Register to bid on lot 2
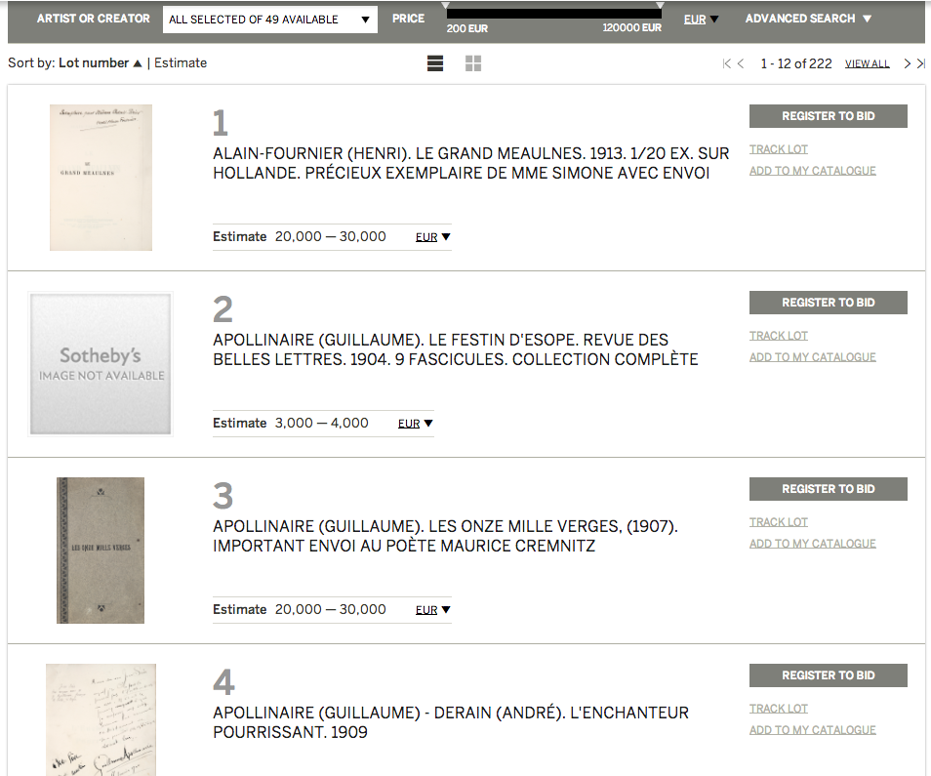The height and width of the screenshot is (776, 931). pyautogui.click(x=829, y=303)
